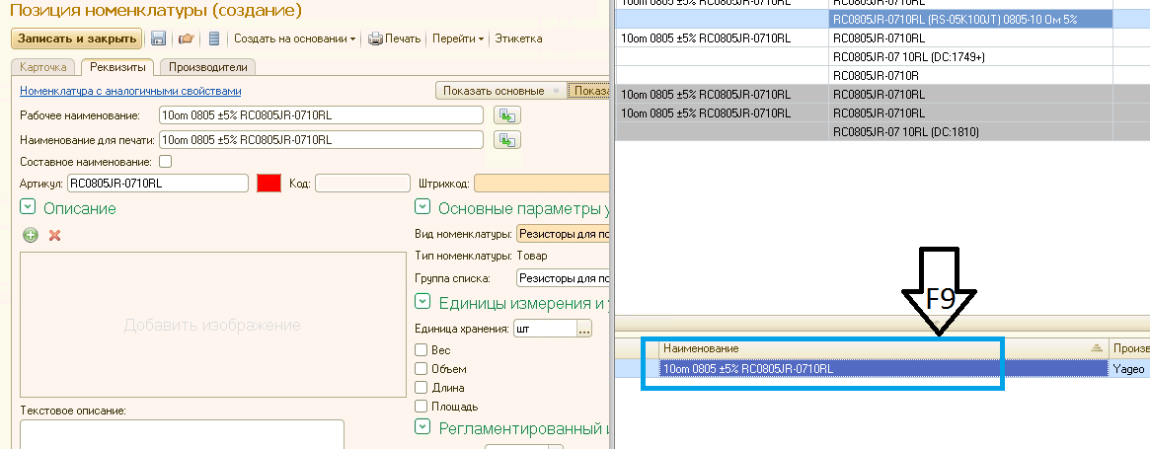1150x449 pixels.
Task: Switch to the Производители tab
Action: pyautogui.click(x=208, y=67)
